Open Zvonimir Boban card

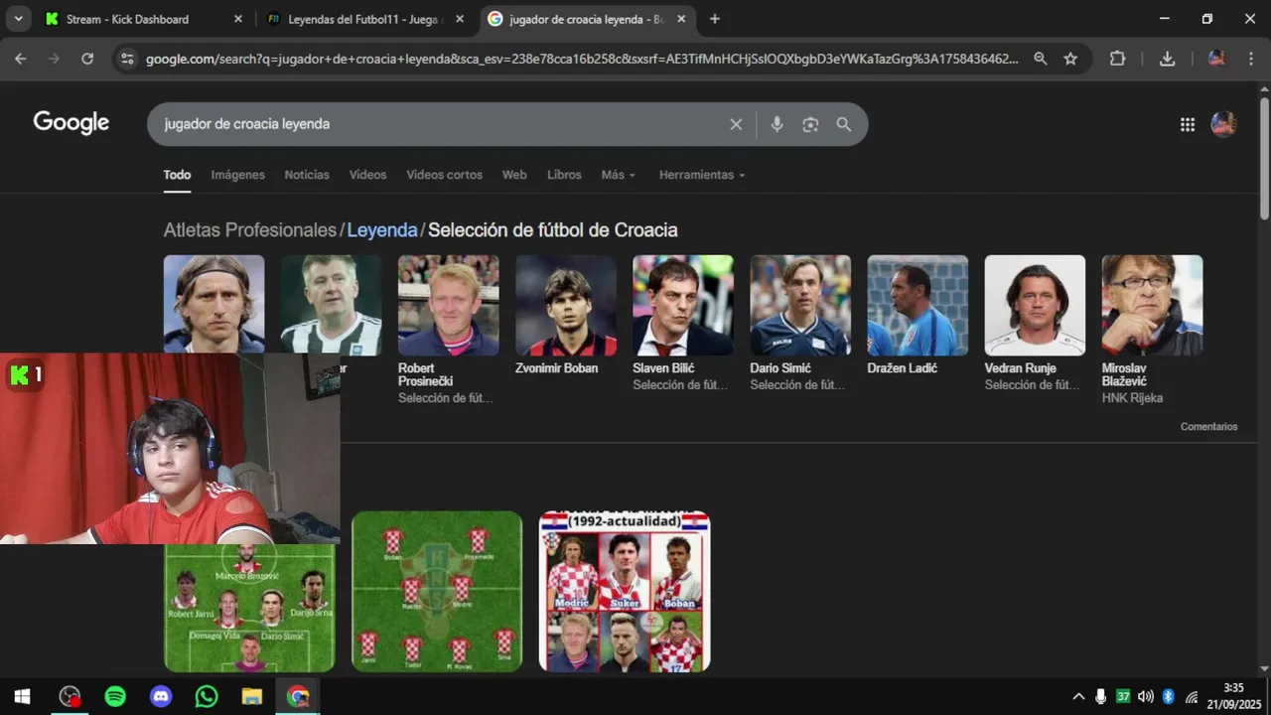click(x=566, y=316)
